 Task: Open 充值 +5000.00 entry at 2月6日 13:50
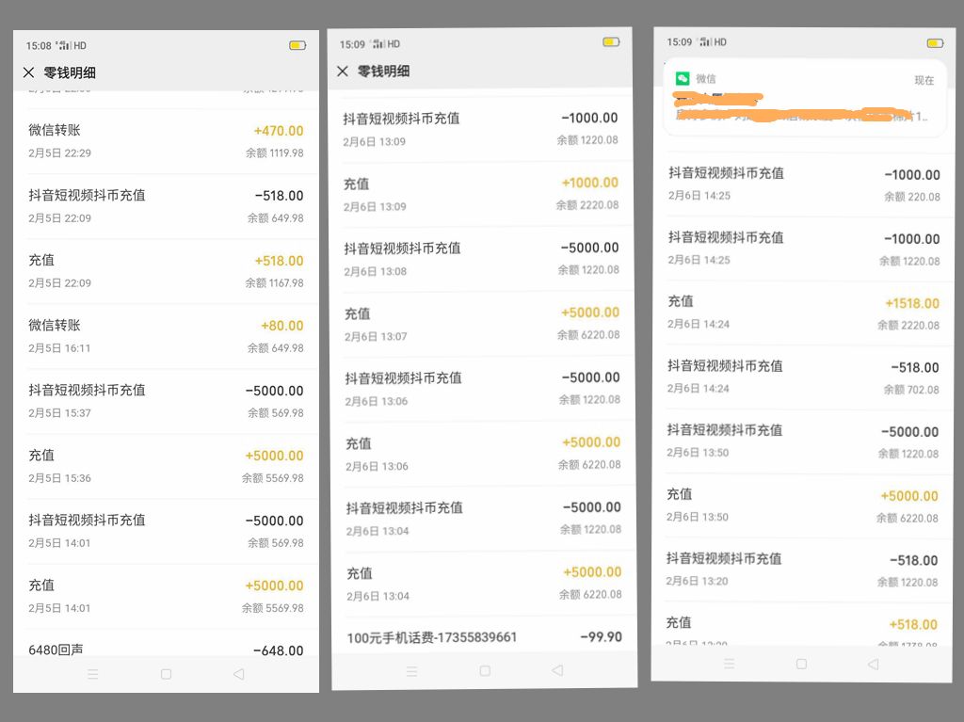point(802,505)
